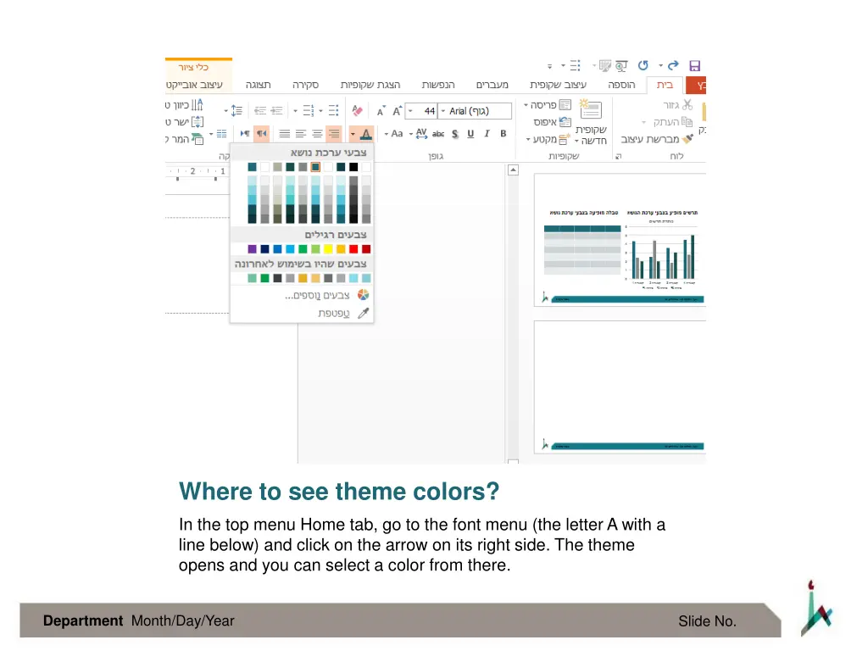Click the character spacing AV icon
The image size is (868, 651).
pyautogui.click(x=421, y=134)
